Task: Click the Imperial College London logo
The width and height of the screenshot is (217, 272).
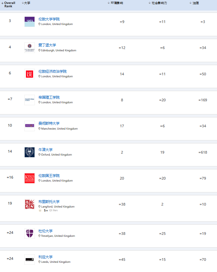Action: [x=29, y=100]
